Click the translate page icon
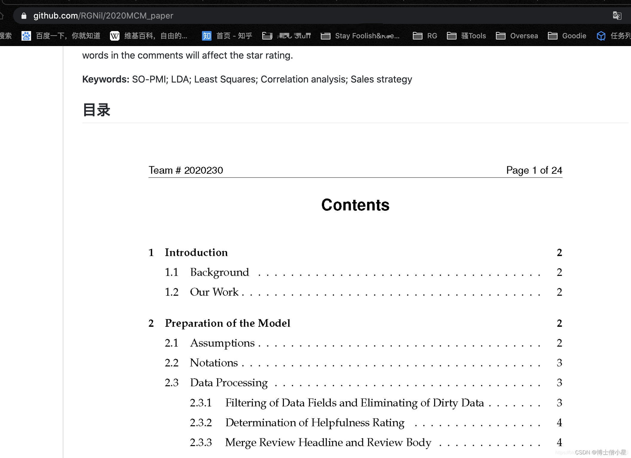 point(617,16)
